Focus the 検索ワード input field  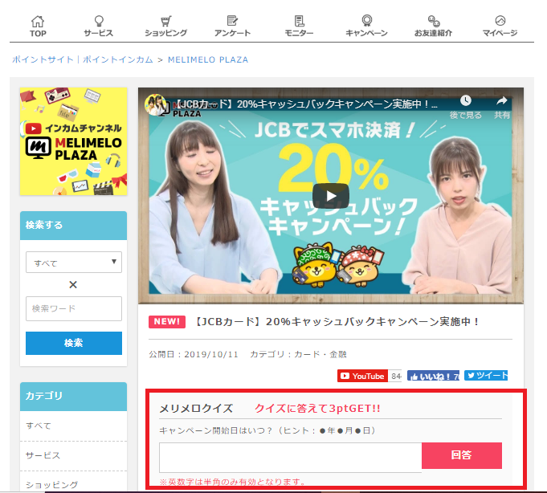click(x=74, y=308)
